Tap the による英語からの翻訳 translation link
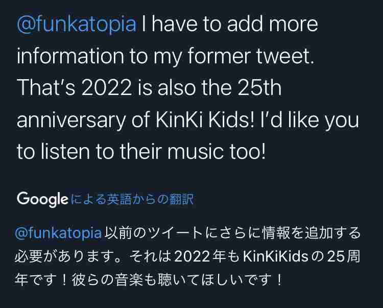Viewport: 383px width, 308px height. point(132,199)
